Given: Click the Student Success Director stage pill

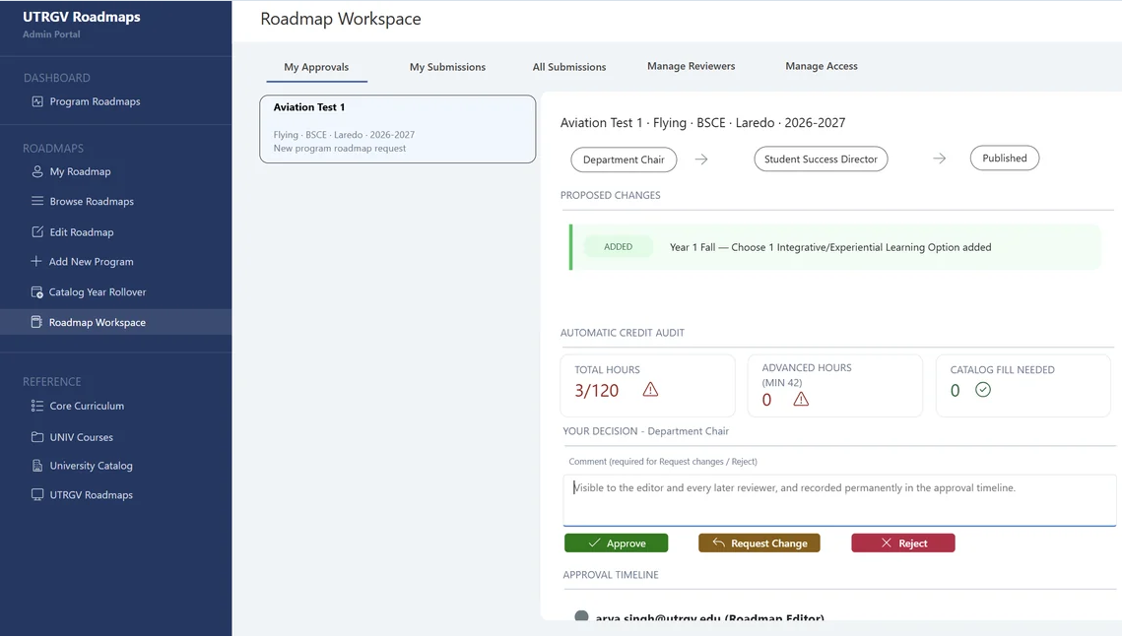Looking at the screenshot, I should click(x=821, y=159).
